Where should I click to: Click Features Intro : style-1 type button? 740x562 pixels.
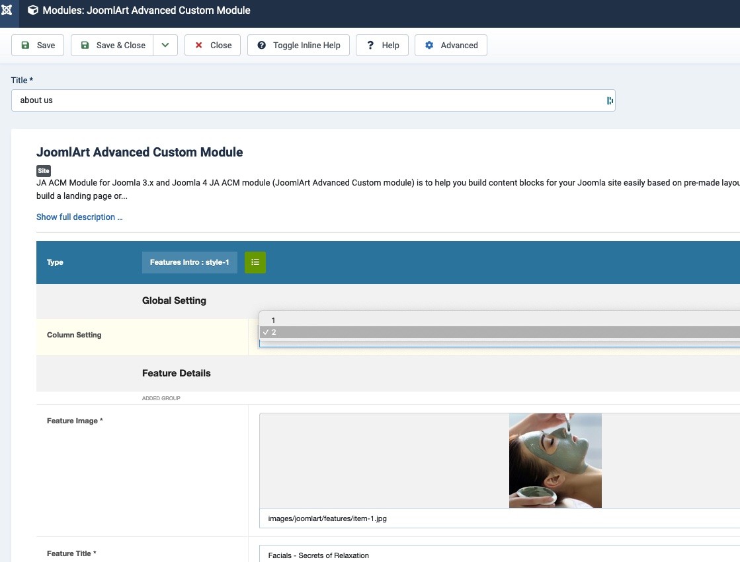(189, 262)
